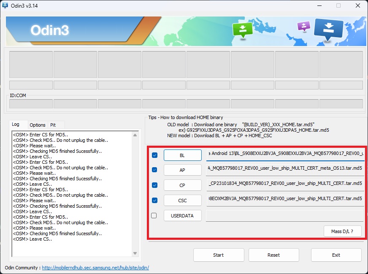Uncheck the AP checkbox
368x274 pixels.
point(154,170)
